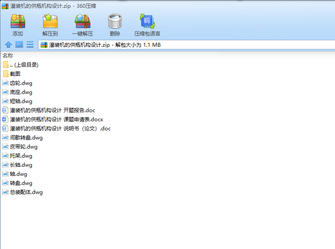Click the dwg icon of 齿轮.dwg
Image resolution: width=335 pixels, height=249 pixels.
pos(5,83)
